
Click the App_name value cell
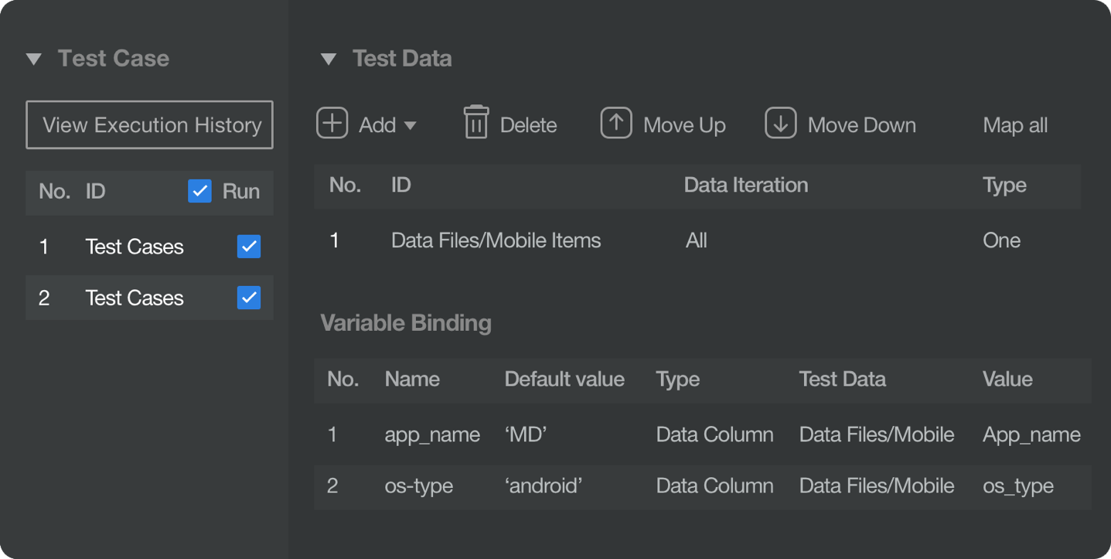pos(1031,435)
